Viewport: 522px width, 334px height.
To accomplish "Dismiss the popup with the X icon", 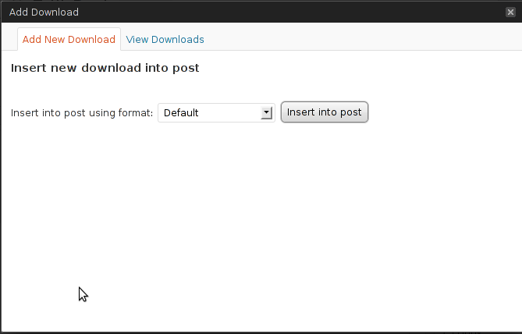I will [510, 12].
